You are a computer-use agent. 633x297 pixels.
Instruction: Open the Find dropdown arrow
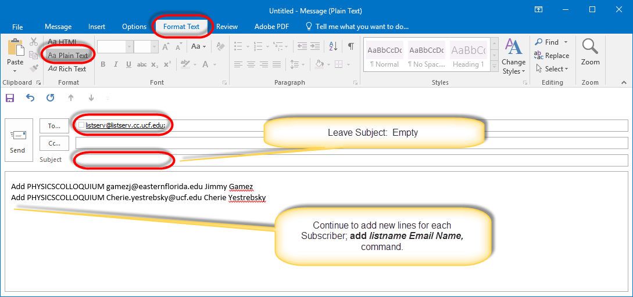(x=566, y=42)
